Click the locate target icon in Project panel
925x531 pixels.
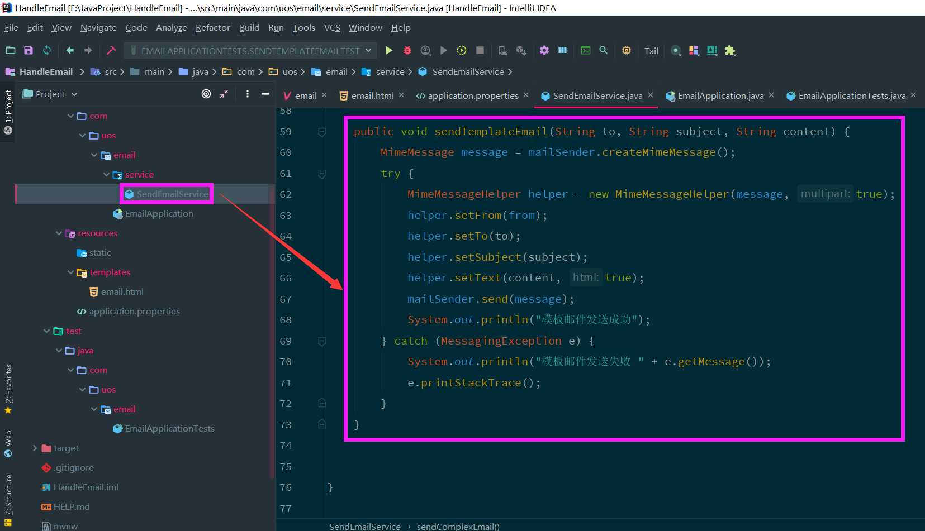tap(206, 94)
